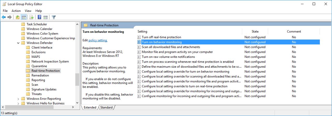Expand the Windows Error Reporting node

[x=18, y=99]
